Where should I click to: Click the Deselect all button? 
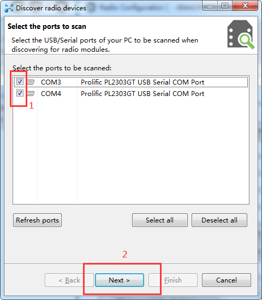(219, 220)
